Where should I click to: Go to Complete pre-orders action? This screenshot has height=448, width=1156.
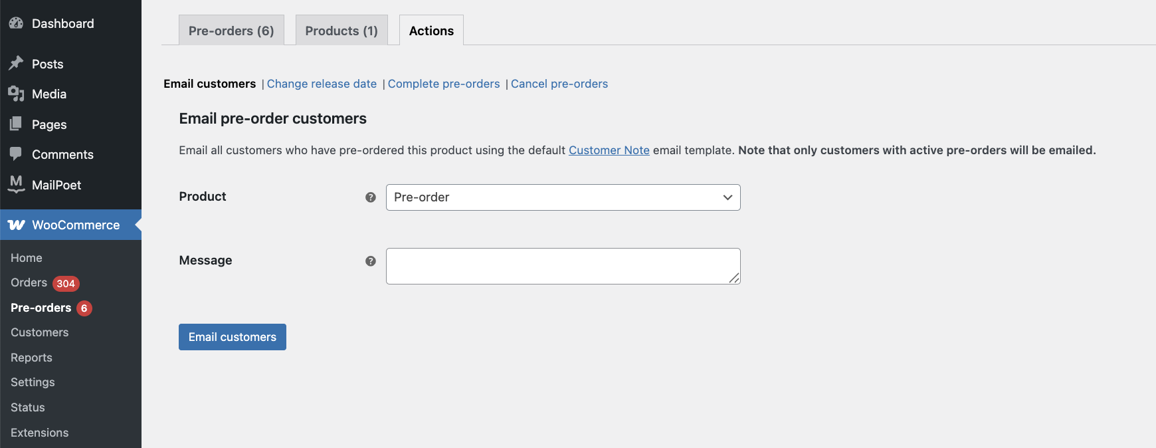coord(444,84)
